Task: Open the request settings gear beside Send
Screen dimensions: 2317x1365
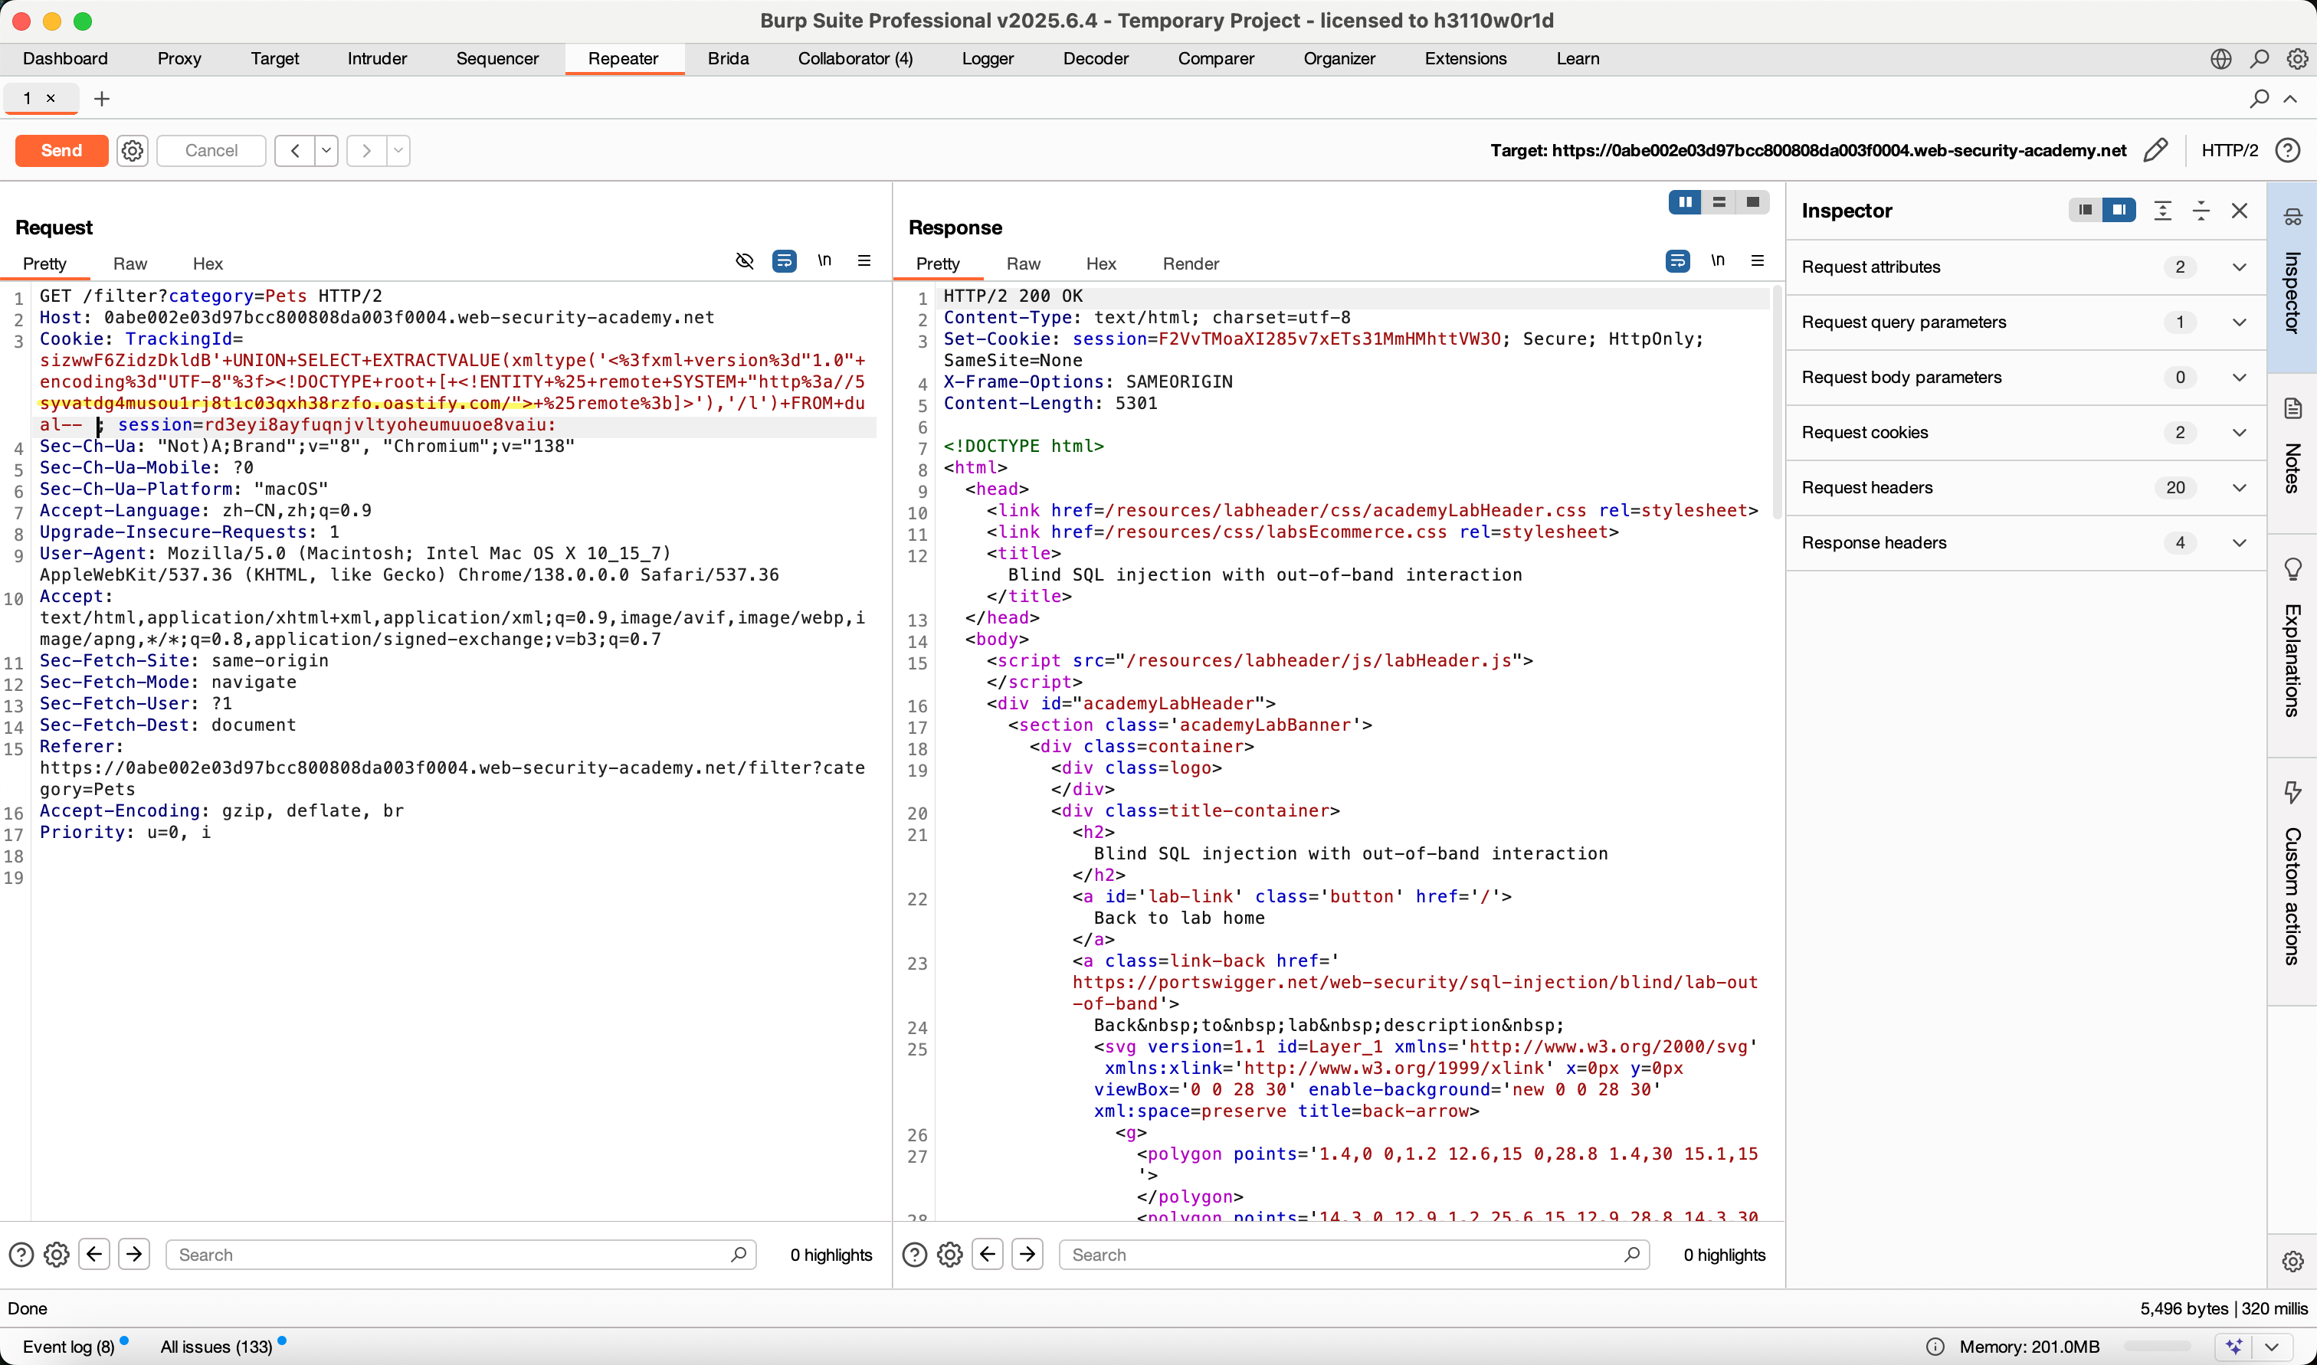Action: (x=133, y=150)
